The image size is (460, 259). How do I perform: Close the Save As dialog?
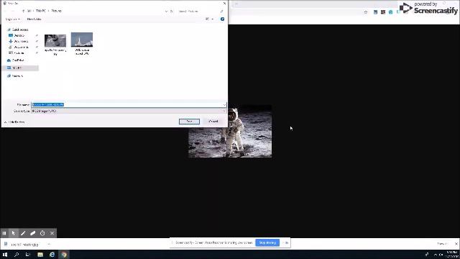coord(224,3)
